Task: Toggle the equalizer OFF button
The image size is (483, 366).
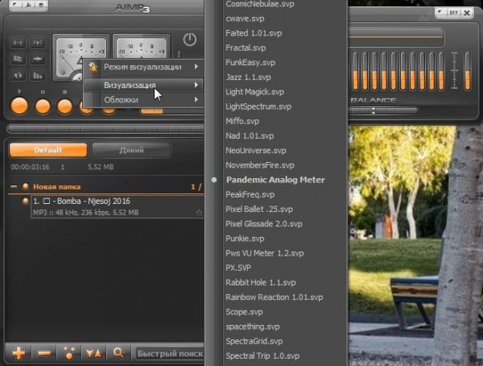Action: pyautogui.click(x=453, y=13)
